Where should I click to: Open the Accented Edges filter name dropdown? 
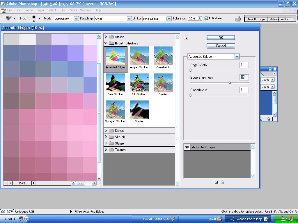tap(237, 57)
